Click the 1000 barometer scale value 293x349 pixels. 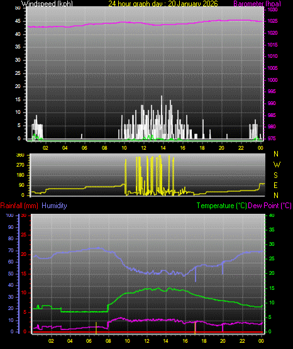pyautogui.click(x=272, y=80)
